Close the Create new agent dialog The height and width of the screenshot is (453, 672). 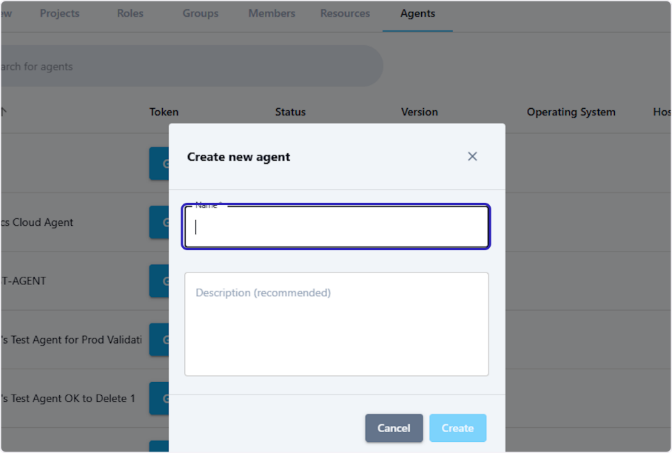(x=473, y=156)
